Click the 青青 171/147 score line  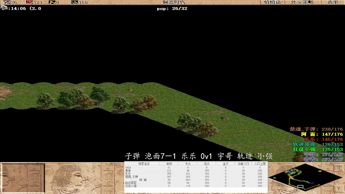pos(323,160)
